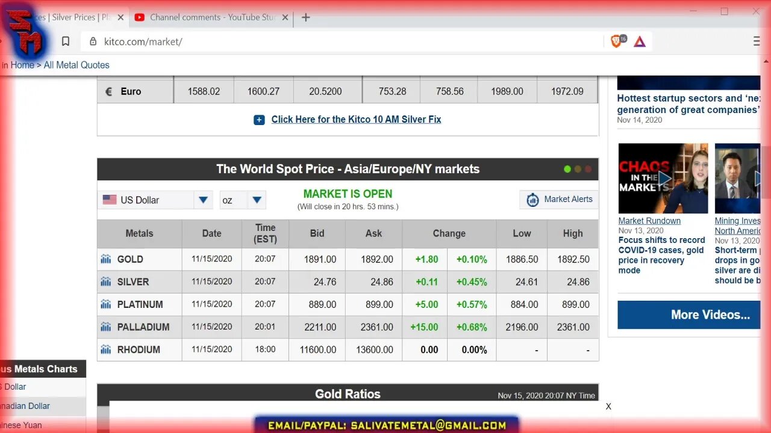
Task: Click gold high value 1892.50
Action: coord(573,259)
